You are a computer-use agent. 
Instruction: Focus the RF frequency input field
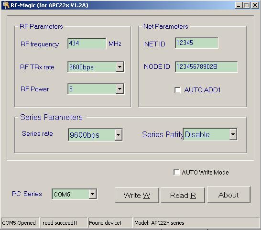point(87,44)
